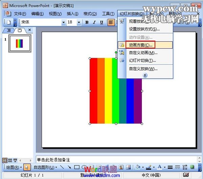Click 中文(中国) language status entry

(151, 175)
